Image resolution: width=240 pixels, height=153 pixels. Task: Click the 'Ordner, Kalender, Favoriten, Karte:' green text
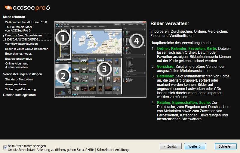187,49
